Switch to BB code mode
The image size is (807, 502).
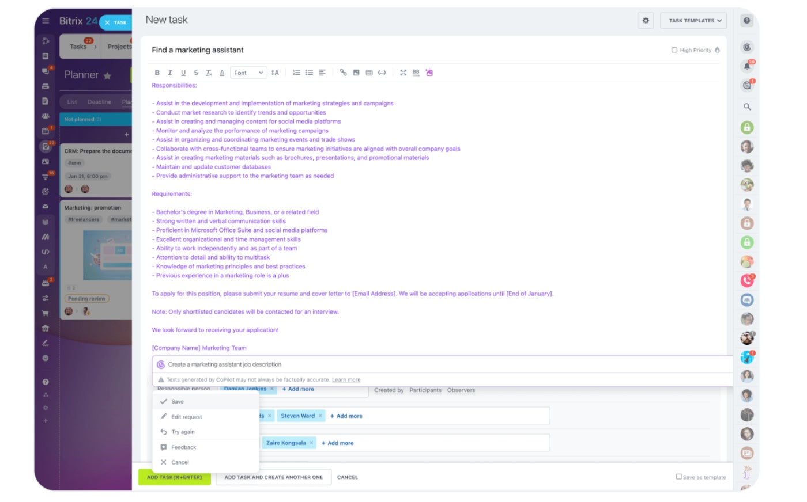click(416, 73)
